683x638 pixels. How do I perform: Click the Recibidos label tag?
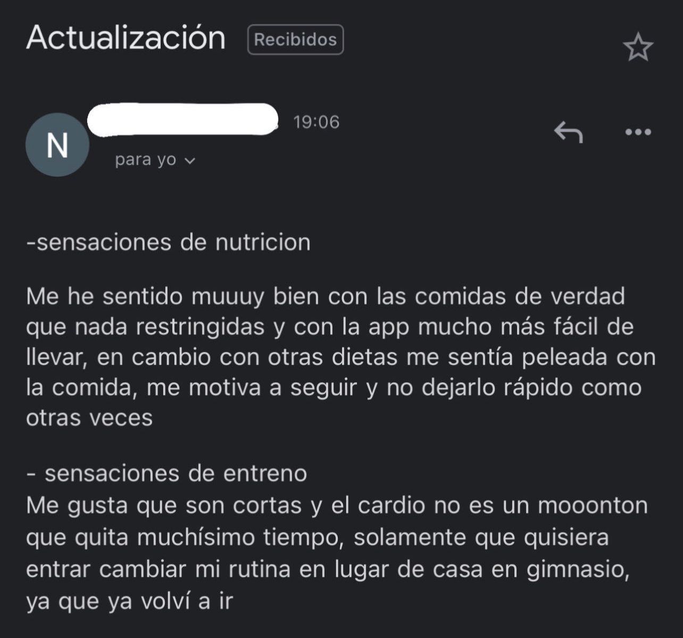coord(295,40)
